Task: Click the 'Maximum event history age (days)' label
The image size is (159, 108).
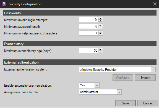Action: coord(28,51)
